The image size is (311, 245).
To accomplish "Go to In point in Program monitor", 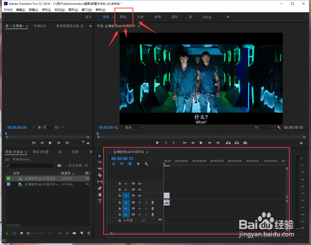I will pyautogui.click(x=184, y=143).
